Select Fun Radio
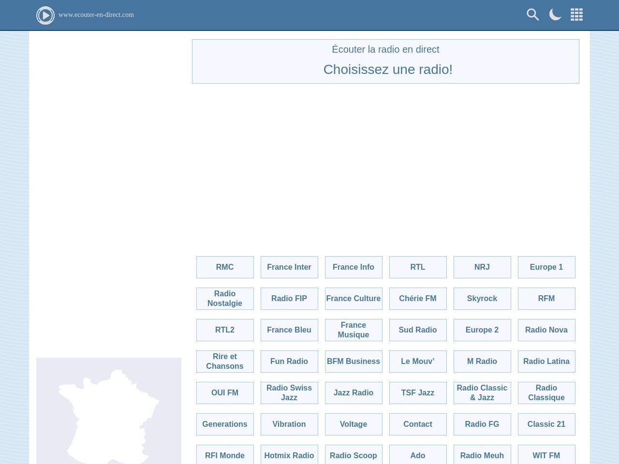The image size is (619, 464). [x=289, y=362]
